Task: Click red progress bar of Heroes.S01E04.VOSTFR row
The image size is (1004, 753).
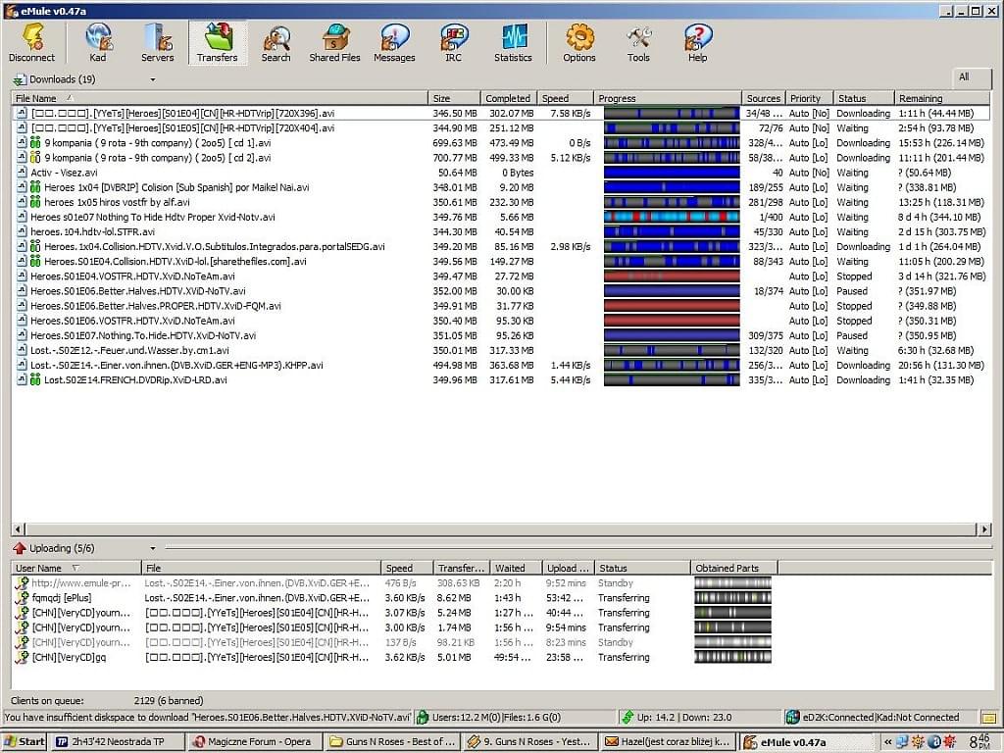Action: tap(672, 276)
